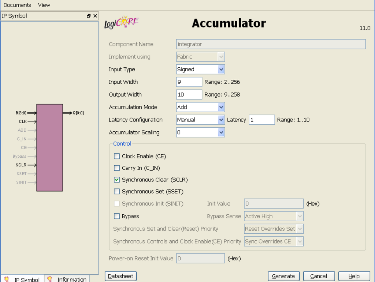Viewport: 375px width, 282px height.
Task: Switch to the Information tab
Action: tap(71, 279)
